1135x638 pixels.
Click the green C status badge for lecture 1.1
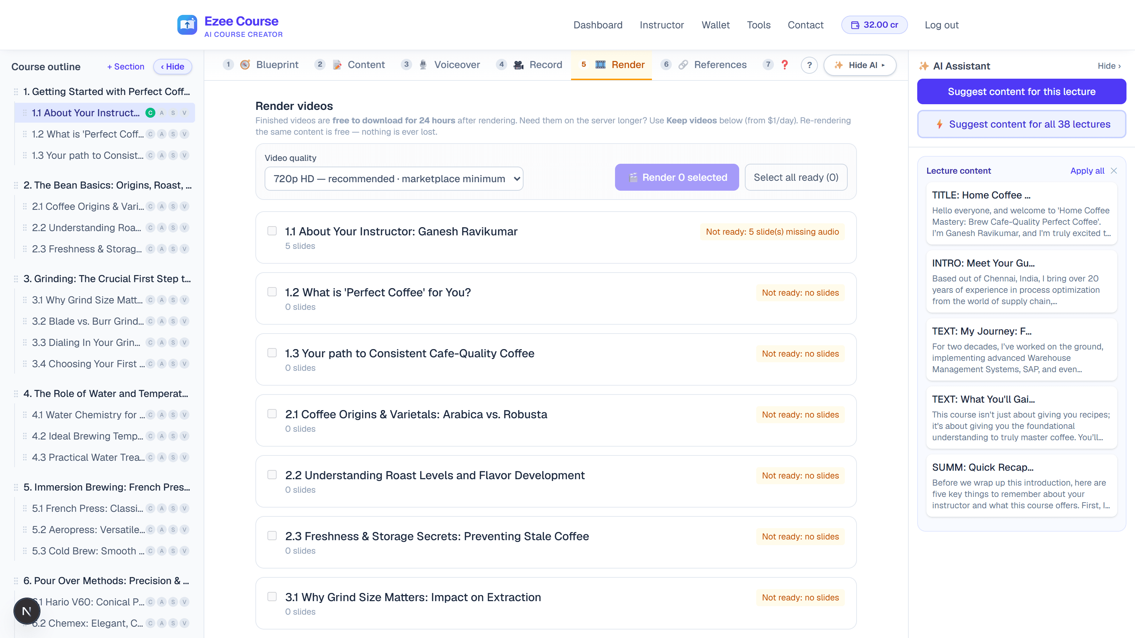tap(150, 113)
